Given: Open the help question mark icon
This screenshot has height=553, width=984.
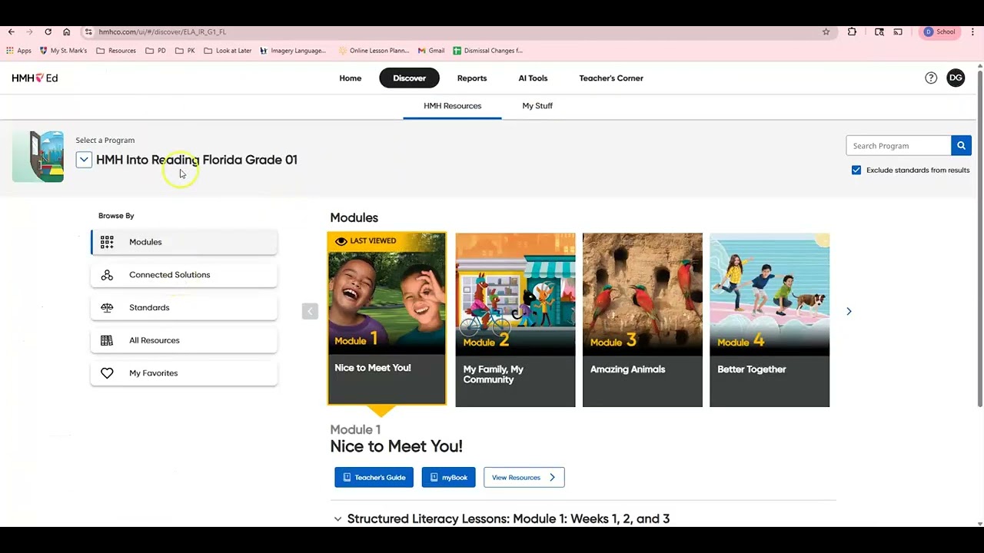Looking at the screenshot, I should [931, 78].
